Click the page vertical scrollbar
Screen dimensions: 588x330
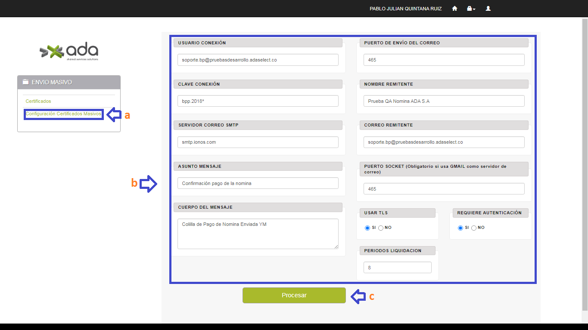[x=585, y=163]
